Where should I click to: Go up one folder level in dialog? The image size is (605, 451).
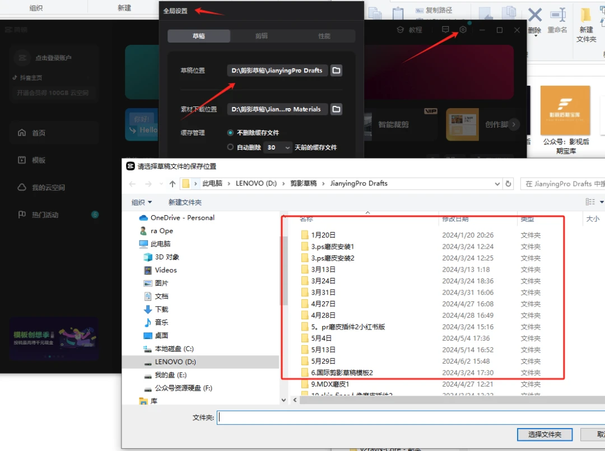tap(173, 184)
